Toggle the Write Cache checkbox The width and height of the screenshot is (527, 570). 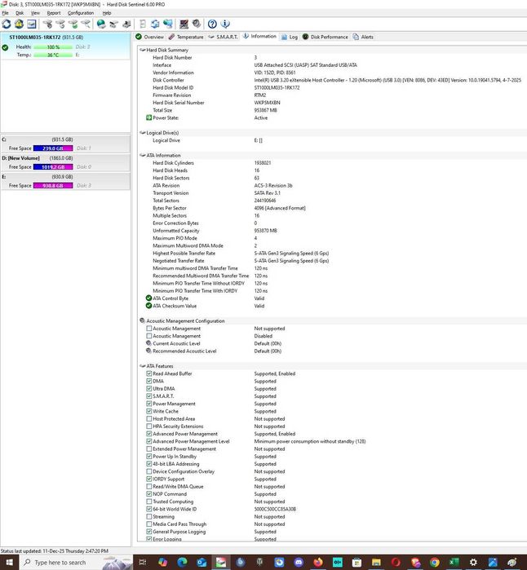tap(149, 411)
